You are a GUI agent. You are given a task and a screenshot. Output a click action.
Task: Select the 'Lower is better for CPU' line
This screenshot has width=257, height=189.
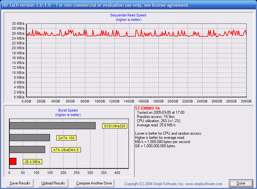click(168, 133)
